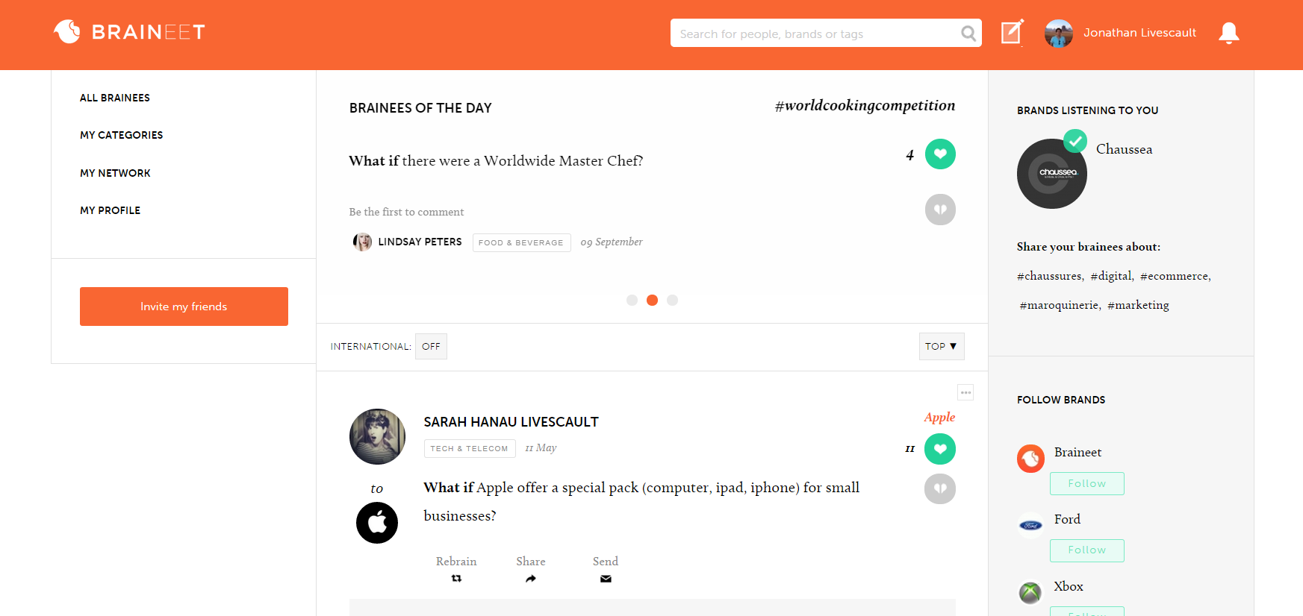Go to All Brainees menu item
The image size is (1303, 616).
coord(115,98)
